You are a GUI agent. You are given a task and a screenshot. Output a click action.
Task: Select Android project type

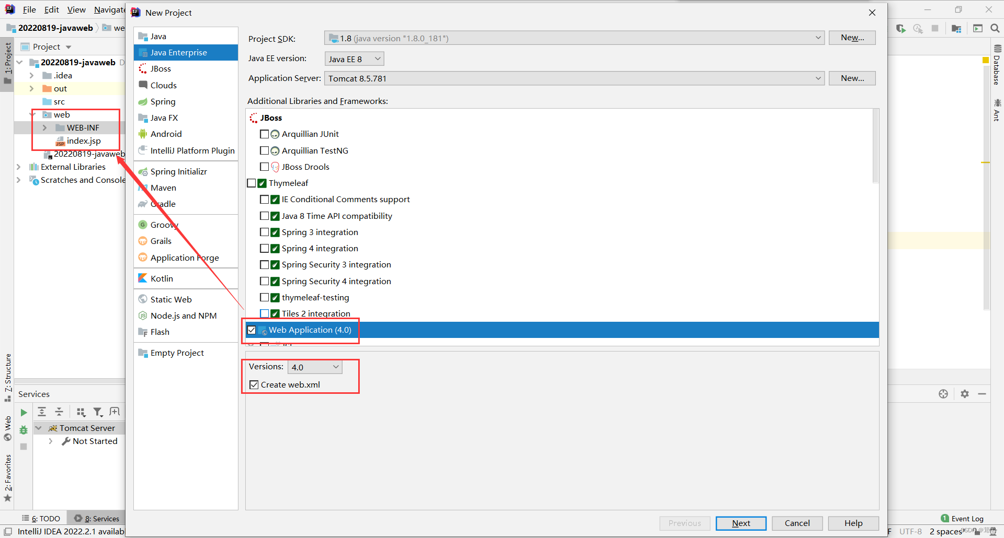click(186, 134)
